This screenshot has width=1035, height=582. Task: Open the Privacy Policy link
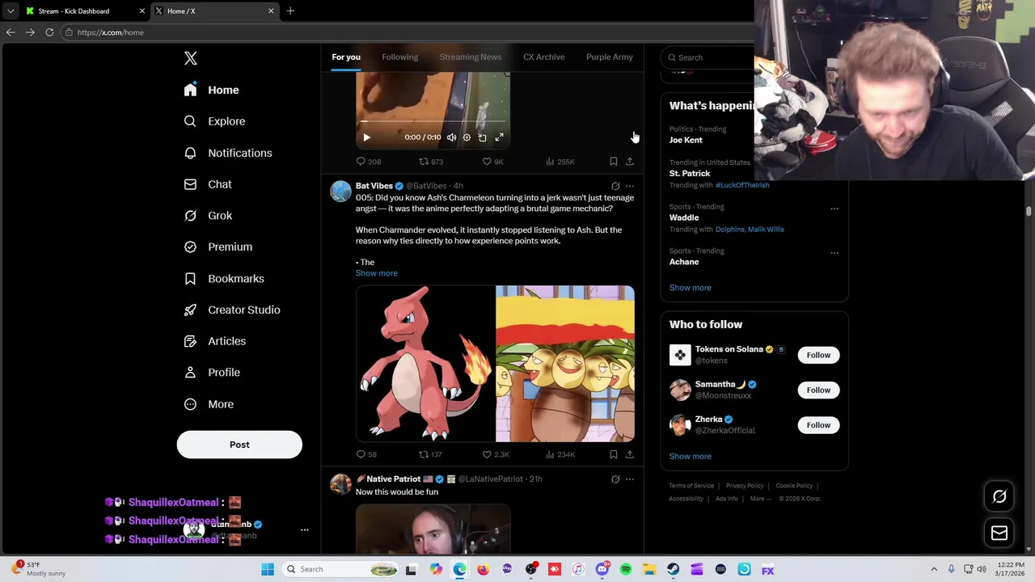(745, 486)
